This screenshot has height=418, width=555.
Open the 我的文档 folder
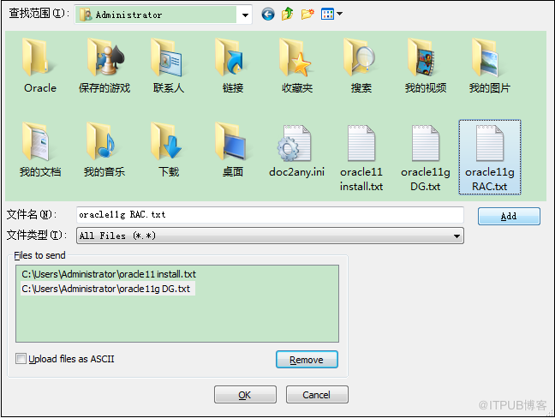(x=39, y=150)
